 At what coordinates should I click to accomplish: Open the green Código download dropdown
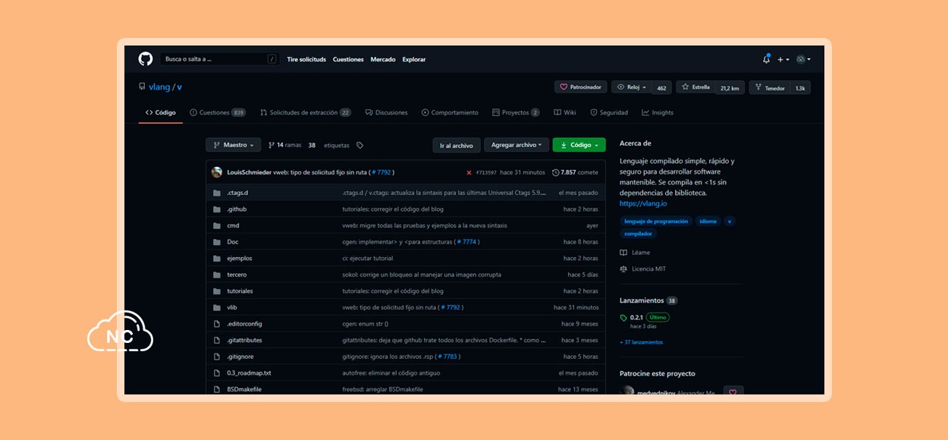coord(579,145)
